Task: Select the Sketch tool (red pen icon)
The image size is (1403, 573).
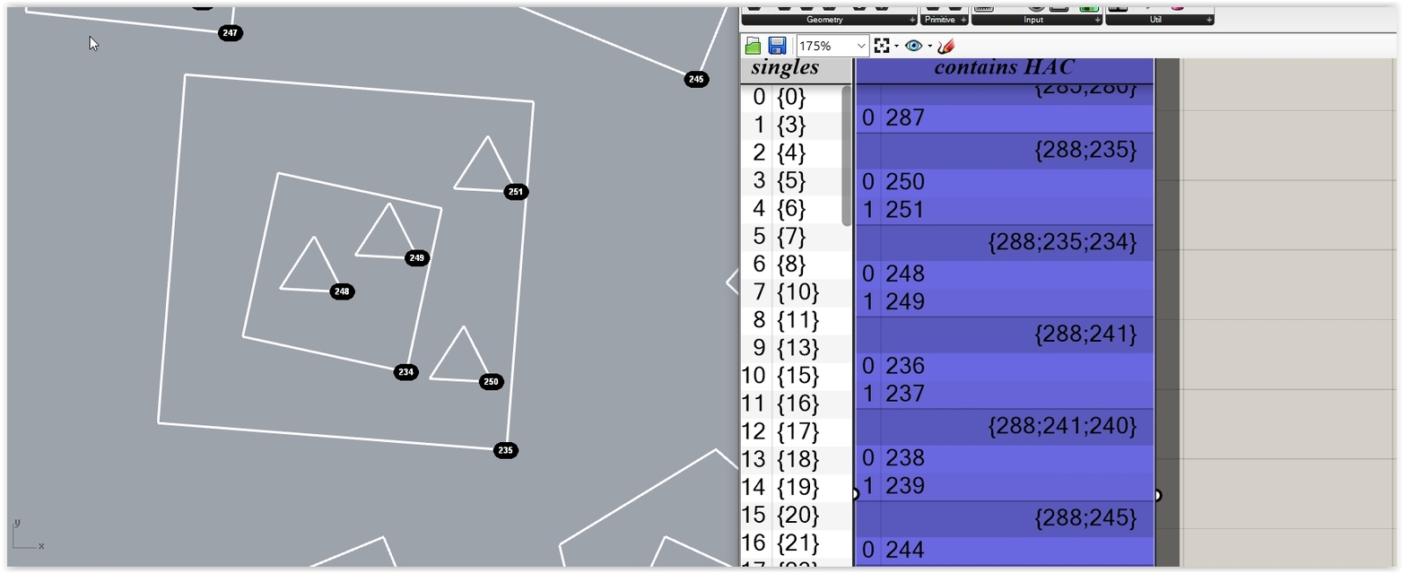Action: [945, 45]
